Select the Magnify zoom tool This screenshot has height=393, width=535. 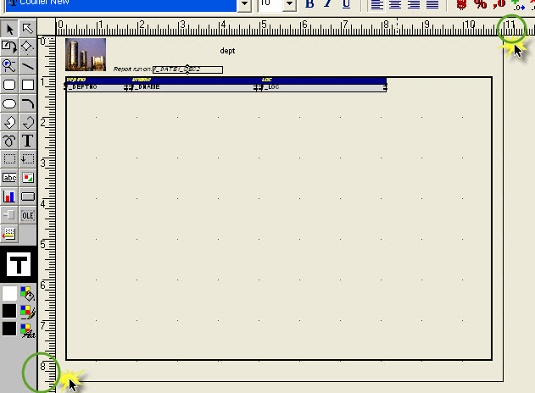tap(9, 65)
